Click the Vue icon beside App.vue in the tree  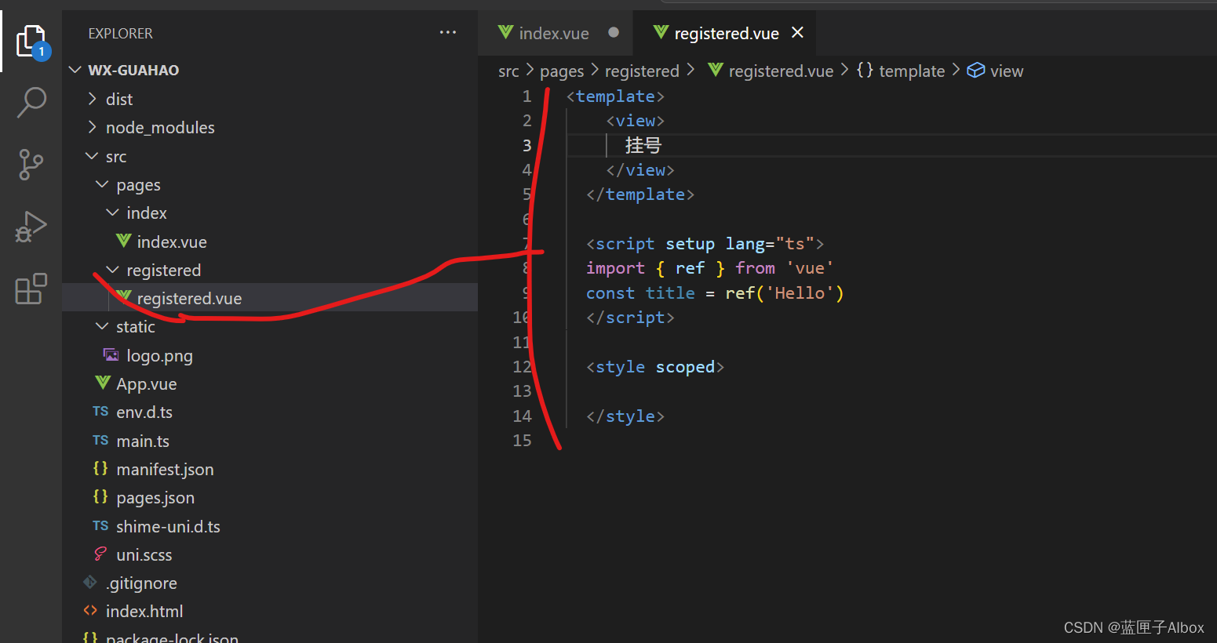tap(103, 383)
